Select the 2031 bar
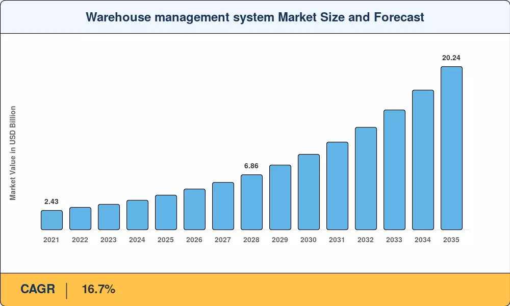This screenshot has width=510, height=306. click(337, 186)
